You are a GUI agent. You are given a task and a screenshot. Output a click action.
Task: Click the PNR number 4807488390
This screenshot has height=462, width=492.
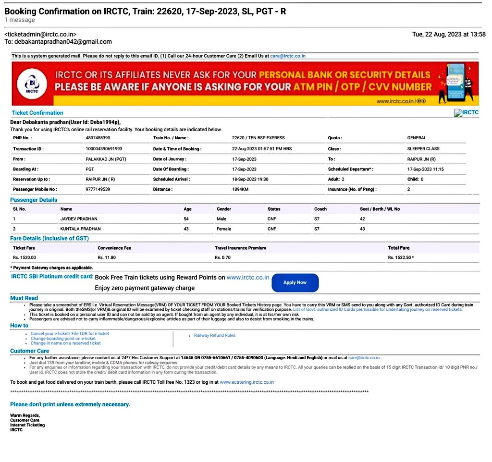point(98,138)
